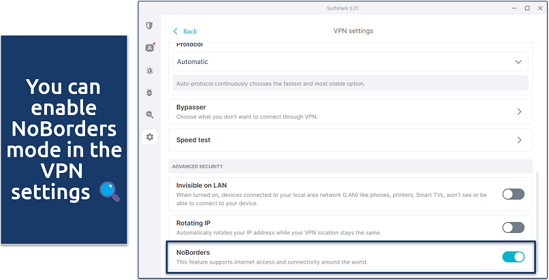Open the VPN shield icon in sidebar
Screen dimensions: 549x280
tap(149, 26)
